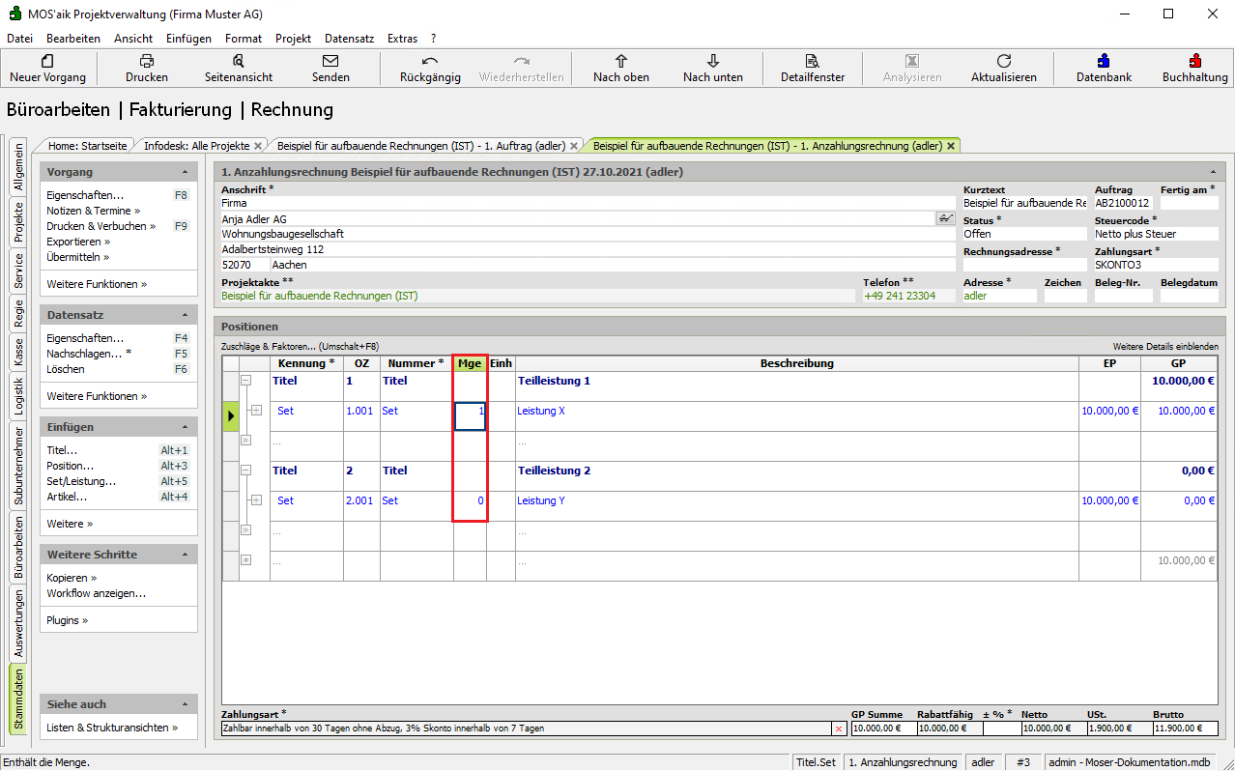Collapse the Vorgang sidebar panel

pyautogui.click(x=185, y=172)
